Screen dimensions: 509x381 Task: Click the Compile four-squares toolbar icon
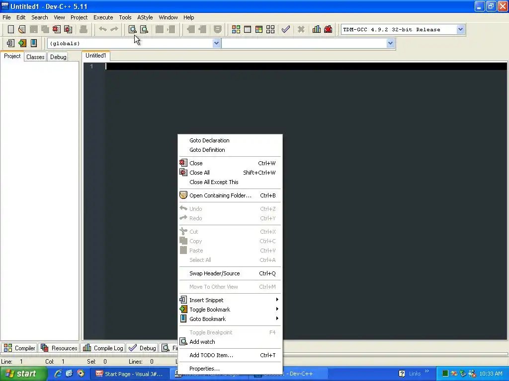pyautogui.click(x=236, y=29)
